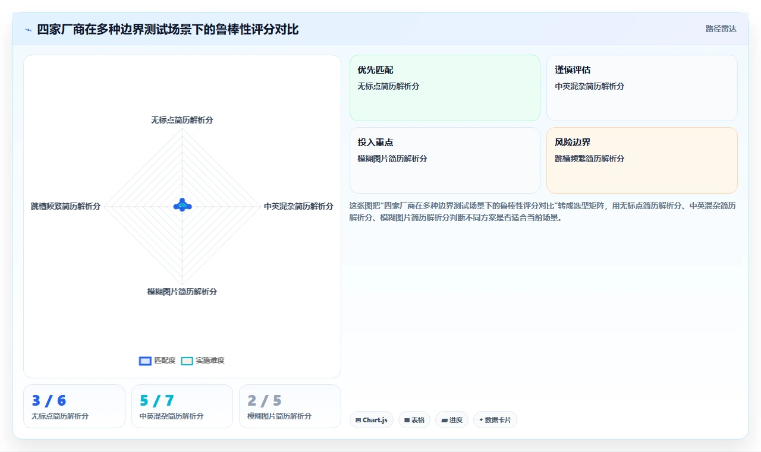
Task: Click the lightning icon beside the dashboard title
Action: click(x=28, y=29)
